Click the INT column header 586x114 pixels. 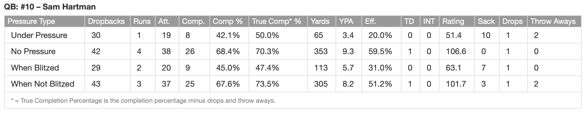(429, 21)
